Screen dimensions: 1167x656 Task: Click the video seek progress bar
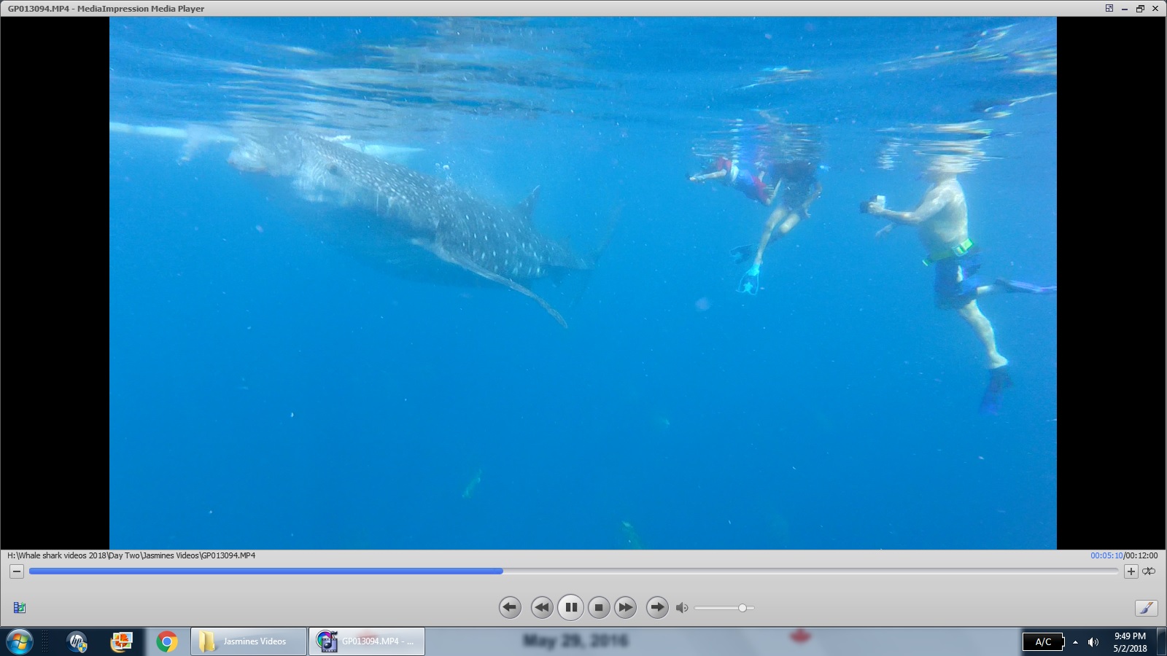(x=573, y=571)
